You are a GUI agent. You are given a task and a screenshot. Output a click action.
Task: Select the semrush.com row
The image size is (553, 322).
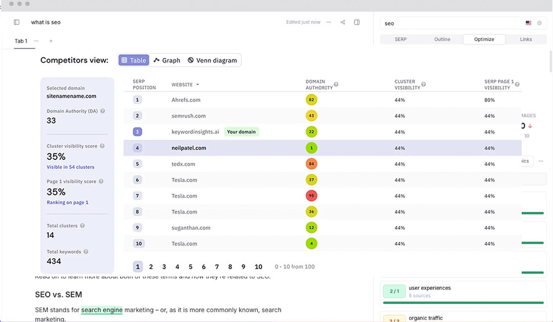[322, 116]
